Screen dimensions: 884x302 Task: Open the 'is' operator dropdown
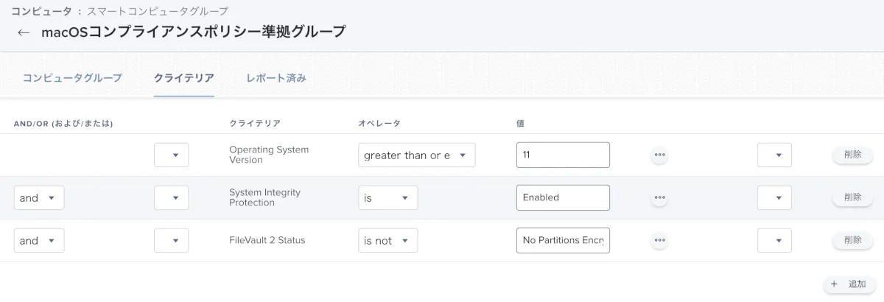[x=387, y=197]
